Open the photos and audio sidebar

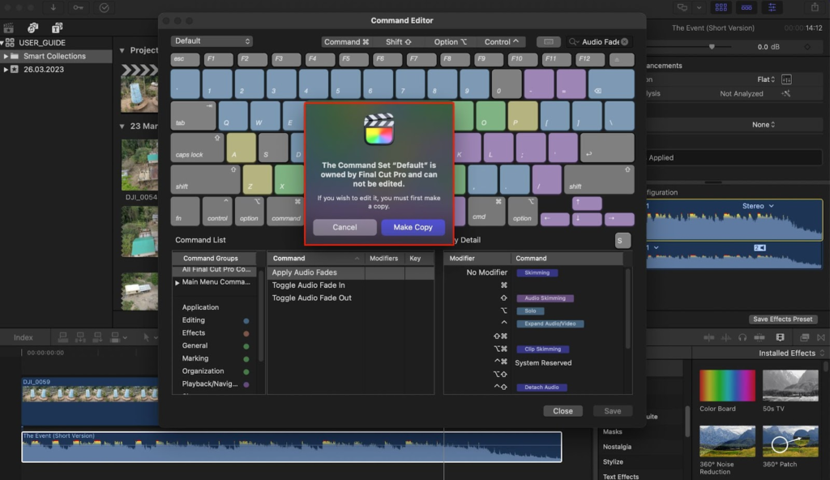32,27
